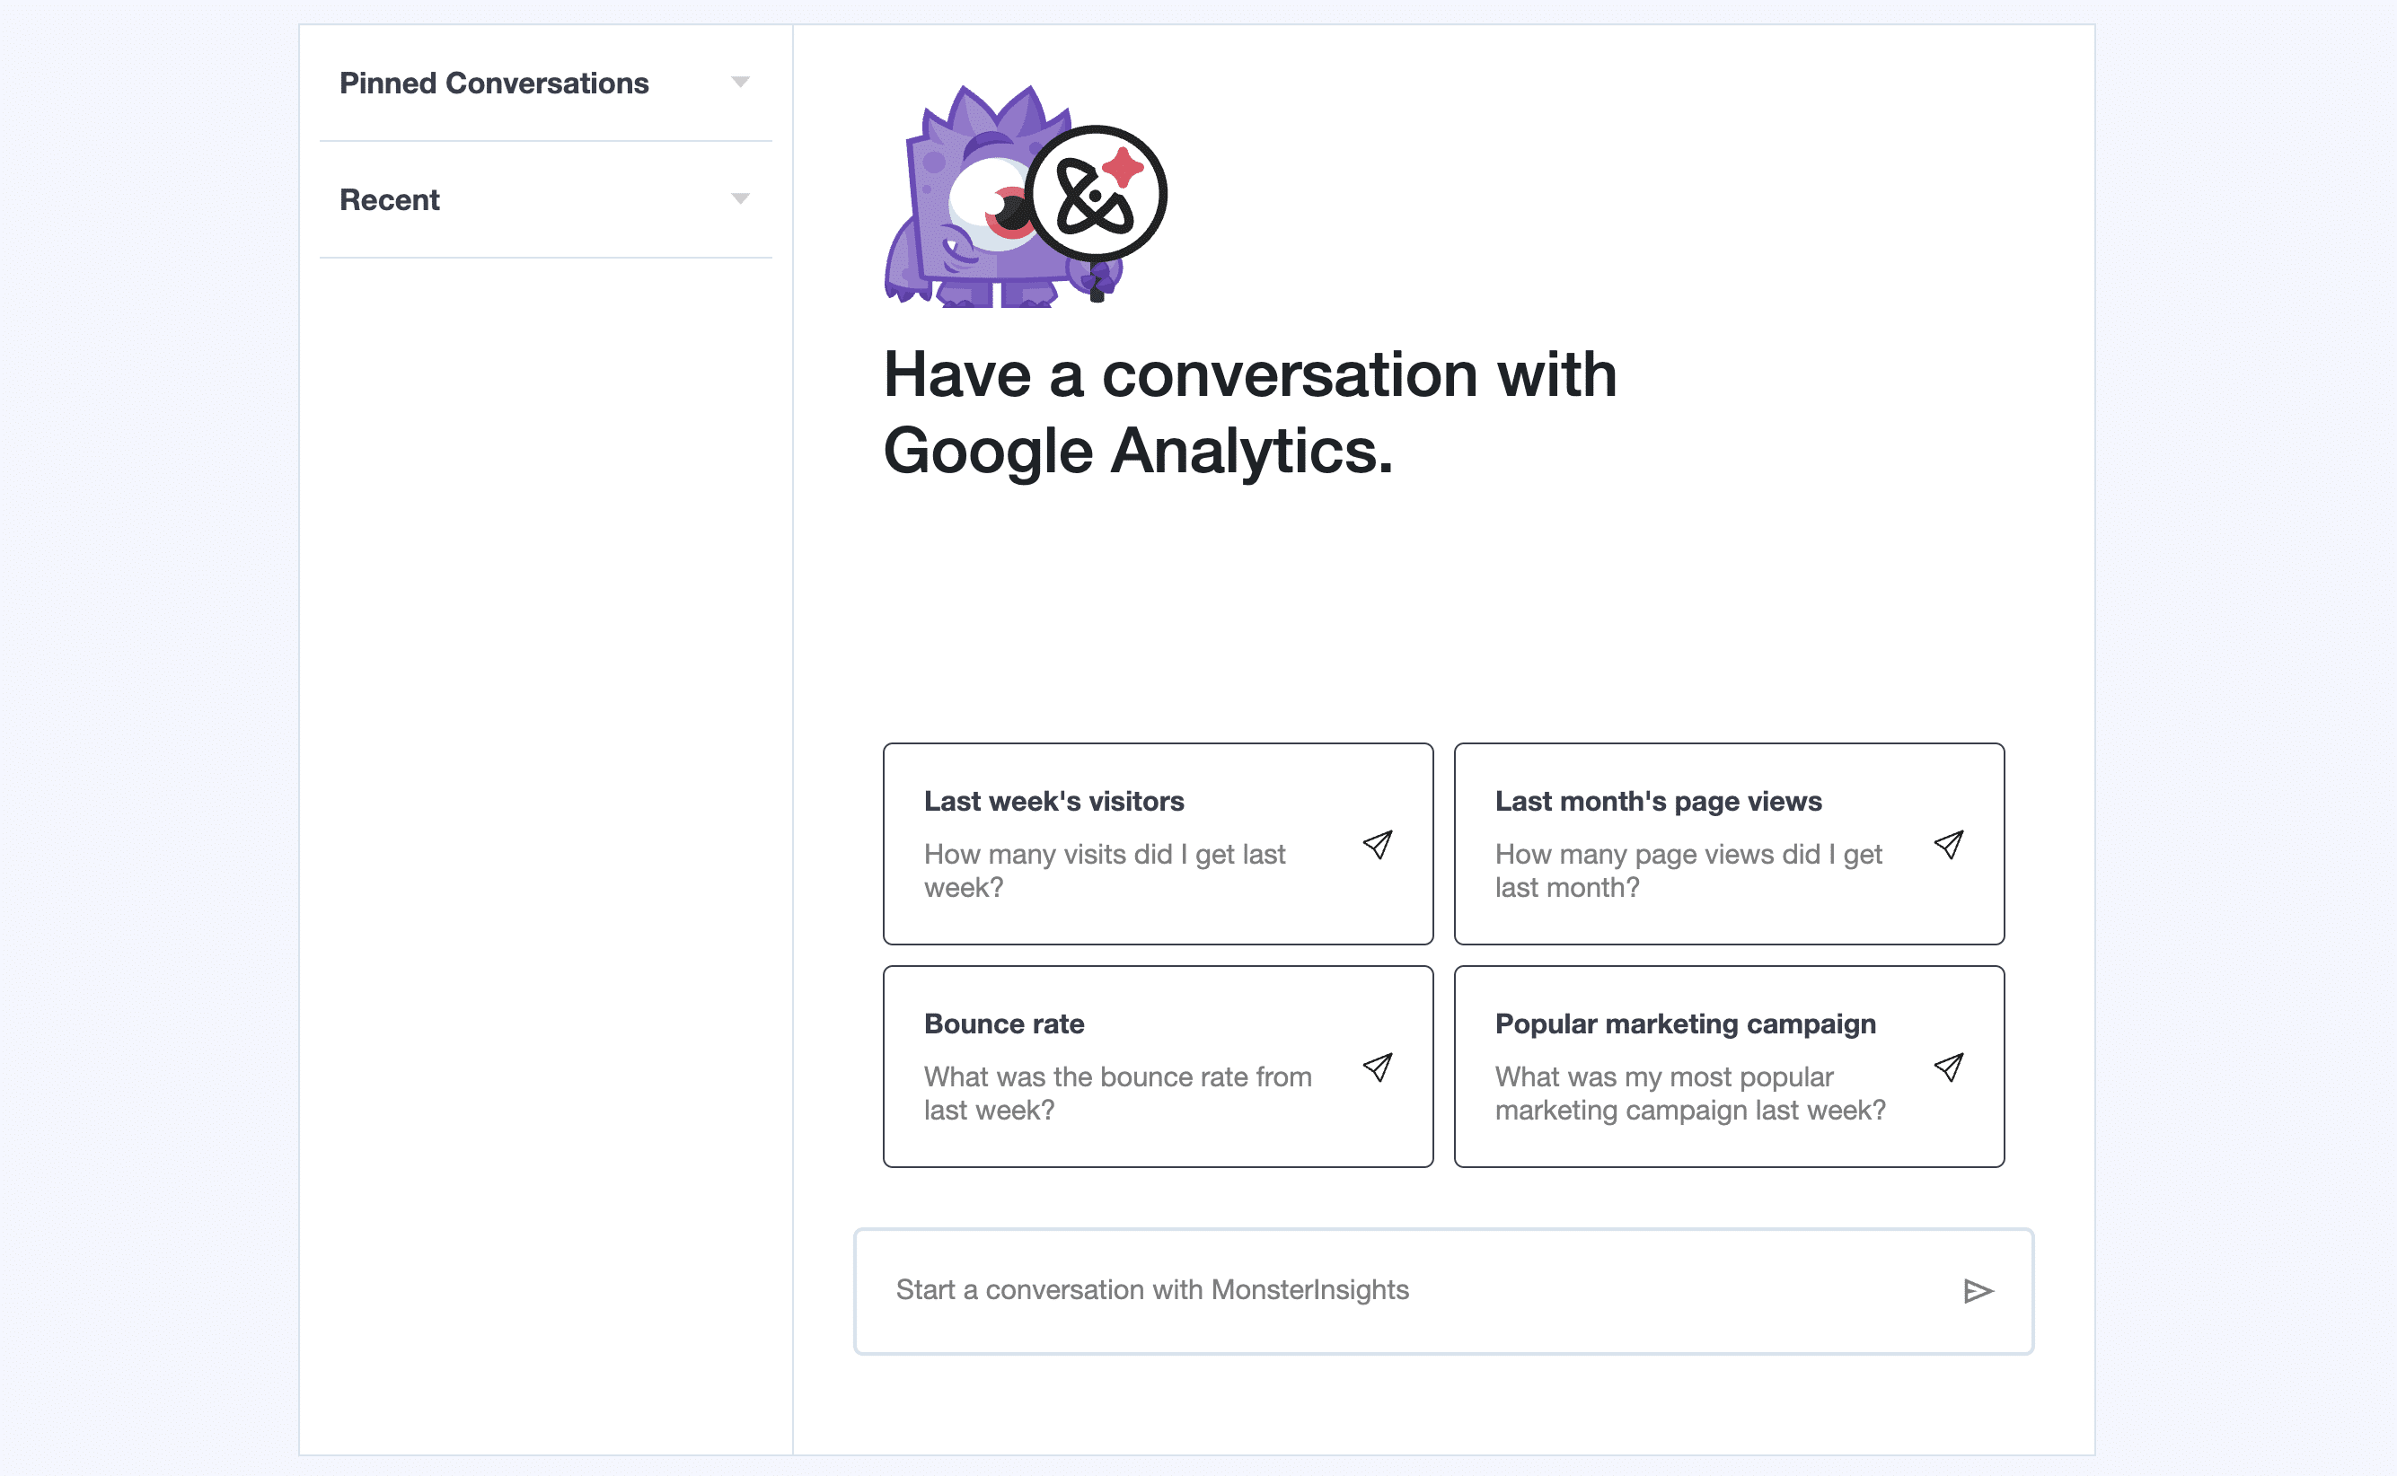
Task: Pick the "Bounce rate" suggestion title
Action: 1004,1024
